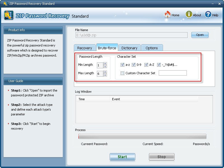
Task: Click the Product info panel header
Action: coord(33,30)
